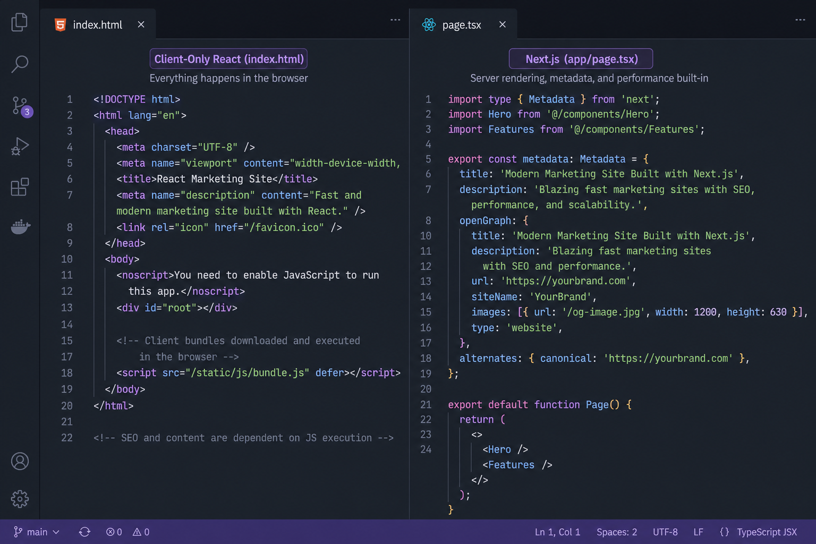This screenshot has width=816, height=544.
Task: Click the Next.js (app/page.tsx) label
Action: pyautogui.click(x=581, y=59)
